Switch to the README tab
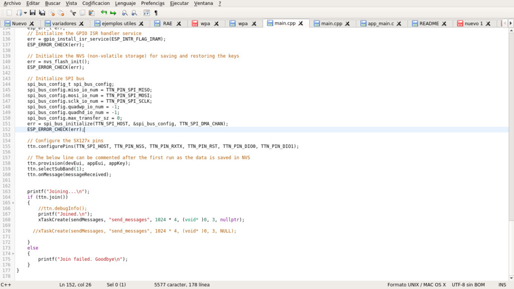514x289 pixels. (x=429, y=24)
